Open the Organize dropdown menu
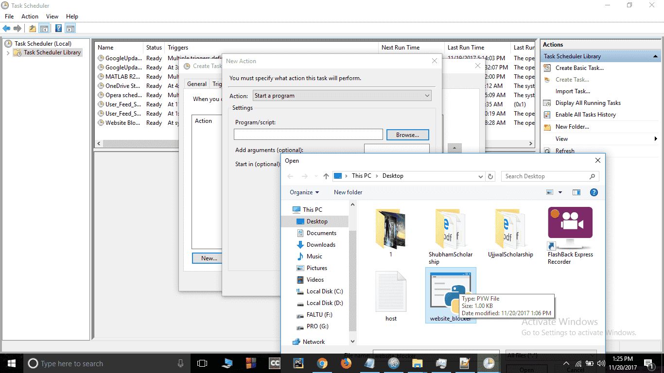The image size is (664, 373). tap(304, 192)
